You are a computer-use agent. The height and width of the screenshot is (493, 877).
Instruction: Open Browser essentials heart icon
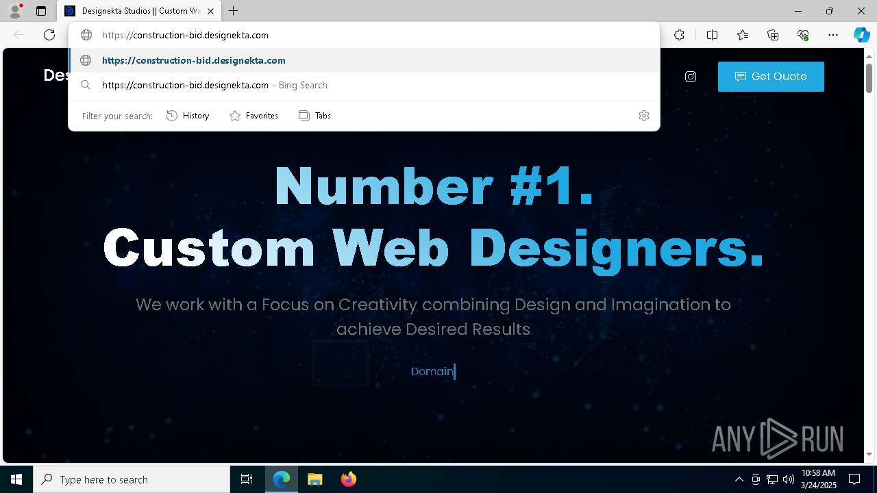click(803, 35)
